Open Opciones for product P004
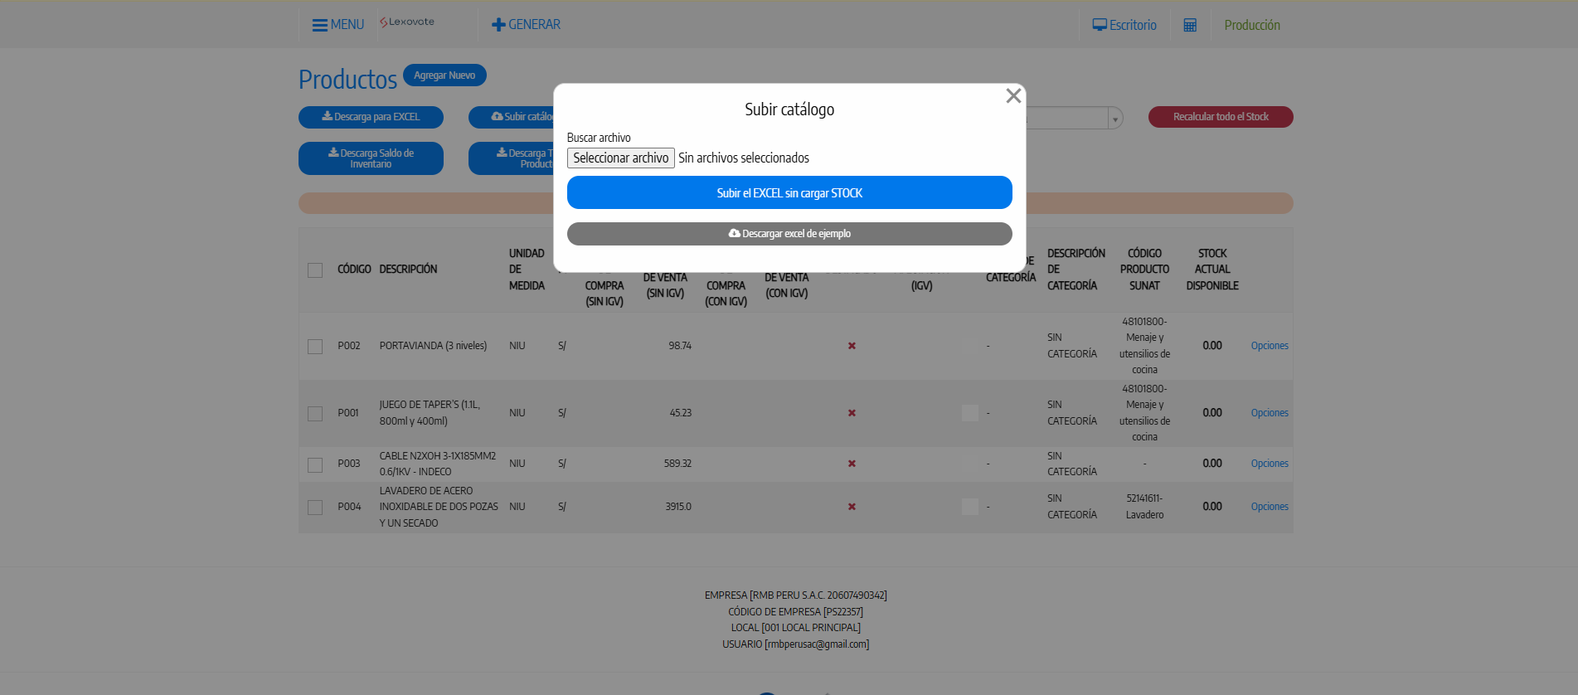This screenshot has width=1578, height=695. [1270, 507]
